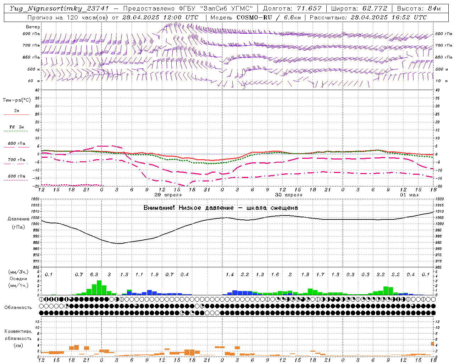Click the low pressure warning Внимание! Низкое давление
This screenshot has width=454, height=363.
[189, 208]
